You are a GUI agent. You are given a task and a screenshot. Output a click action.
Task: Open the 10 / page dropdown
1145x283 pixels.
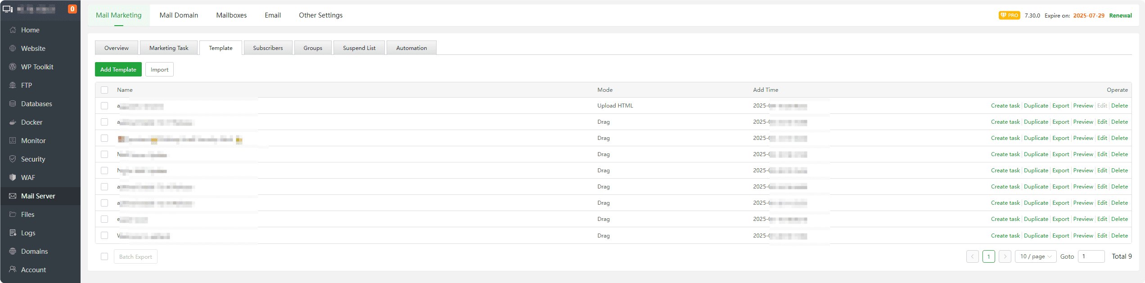(x=1035, y=256)
